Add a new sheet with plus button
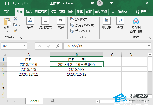The width and height of the screenshot is (153, 105). (x=53, y=101)
